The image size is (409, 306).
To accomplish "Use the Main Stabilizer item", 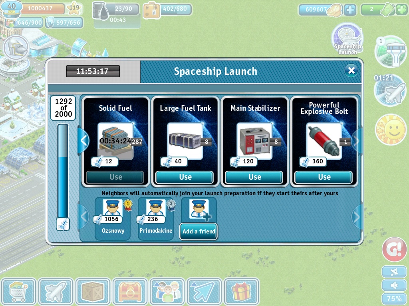I will 255,177.
